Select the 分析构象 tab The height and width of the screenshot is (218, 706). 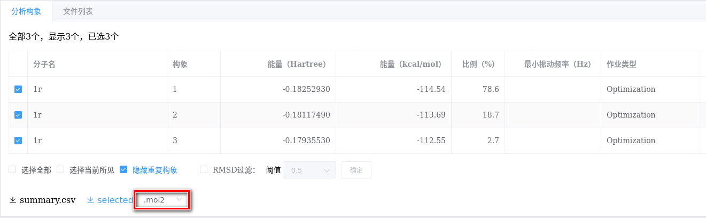pos(26,11)
